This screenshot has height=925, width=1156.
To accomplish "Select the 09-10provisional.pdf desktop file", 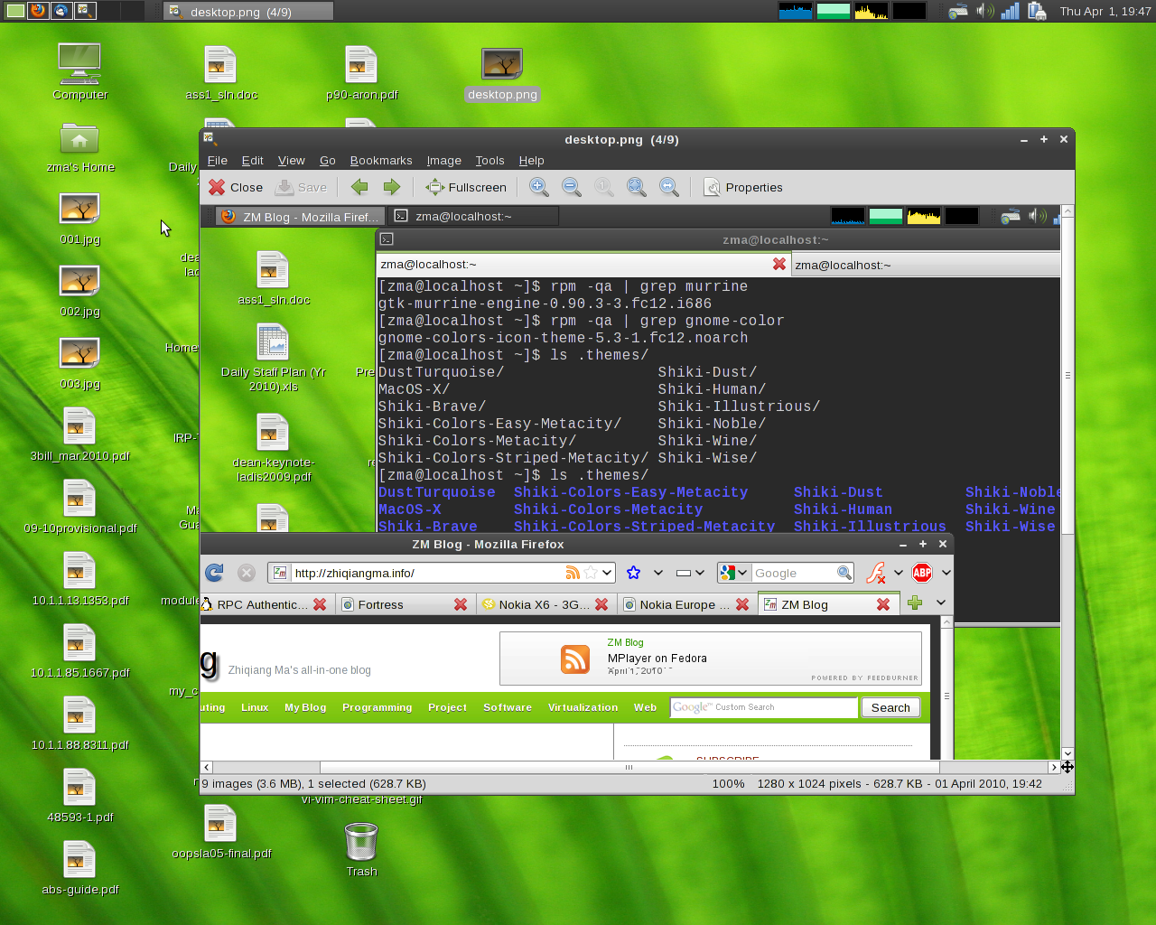I will tap(79, 507).
